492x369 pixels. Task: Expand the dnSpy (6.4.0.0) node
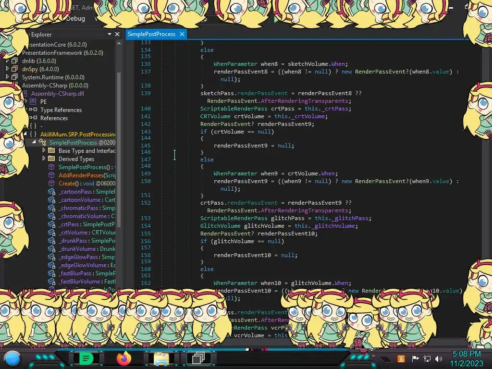click(x=7, y=69)
